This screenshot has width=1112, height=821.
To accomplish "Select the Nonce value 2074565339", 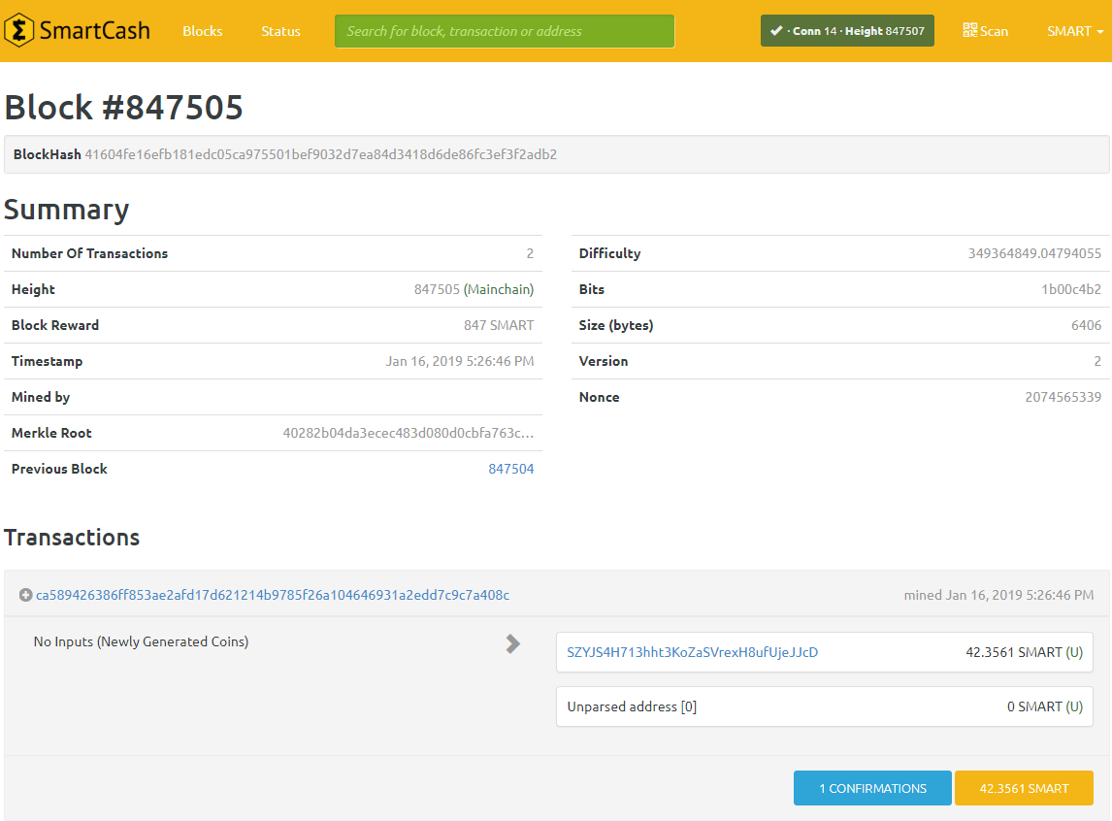I will coord(1063,397).
